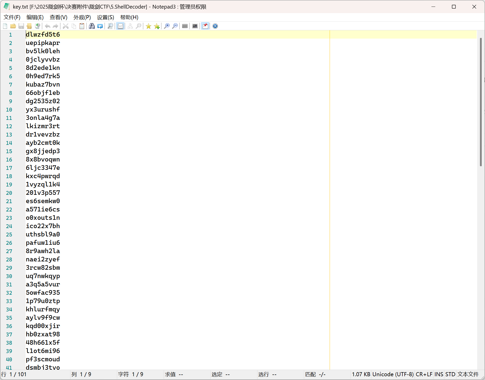This screenshot has width=485, height=380.
Task: Click the blue exit button in toolbar
Action: 215,26
